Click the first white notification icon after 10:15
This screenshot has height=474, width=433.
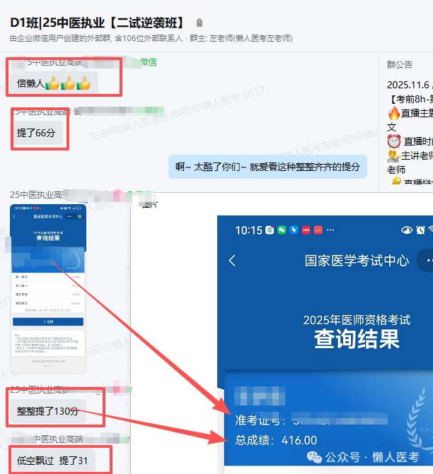(270, 230)
